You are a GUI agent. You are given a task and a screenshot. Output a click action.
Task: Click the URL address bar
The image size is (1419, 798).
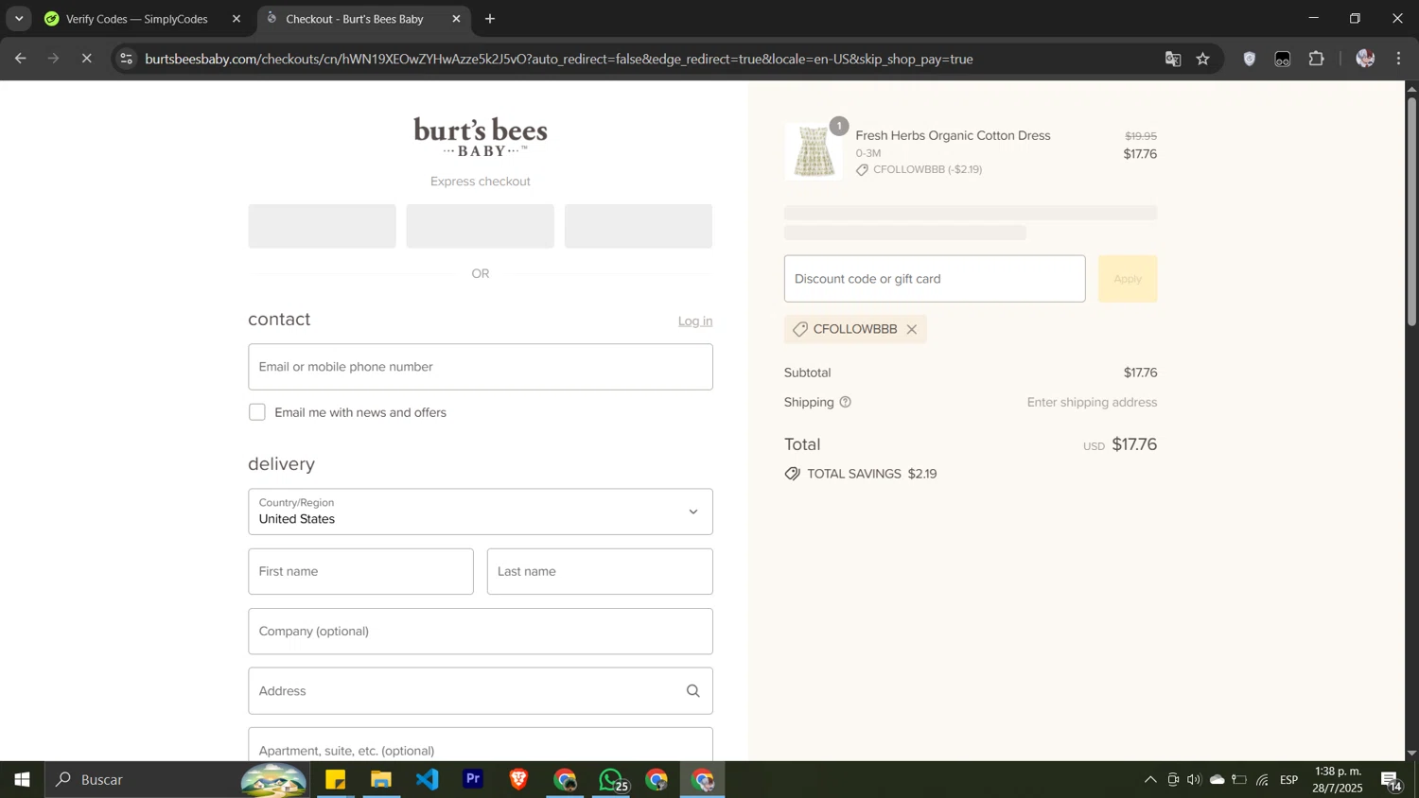point(558,59)
